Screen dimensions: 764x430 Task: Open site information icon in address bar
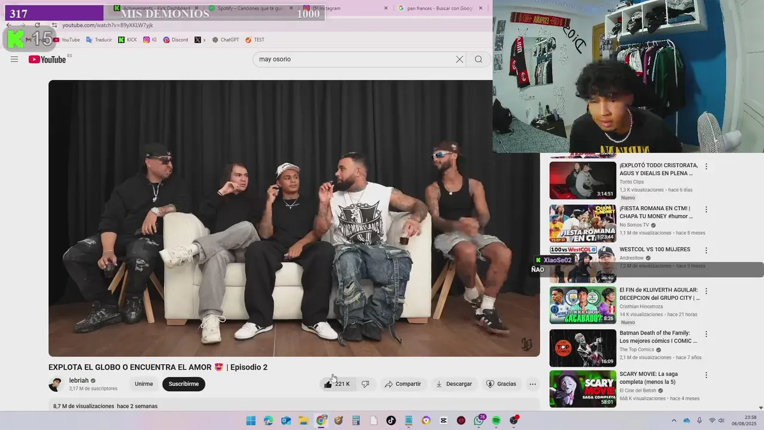[54, 25]
